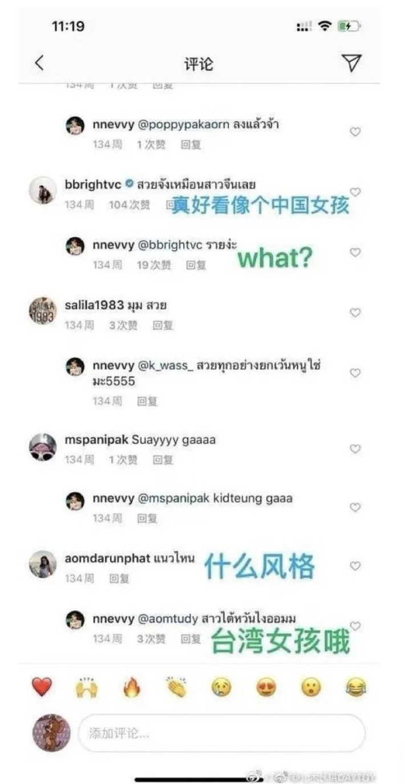Tap the laughing tears emoji reaction
The image size is (405, 784).
pos(356,687)
